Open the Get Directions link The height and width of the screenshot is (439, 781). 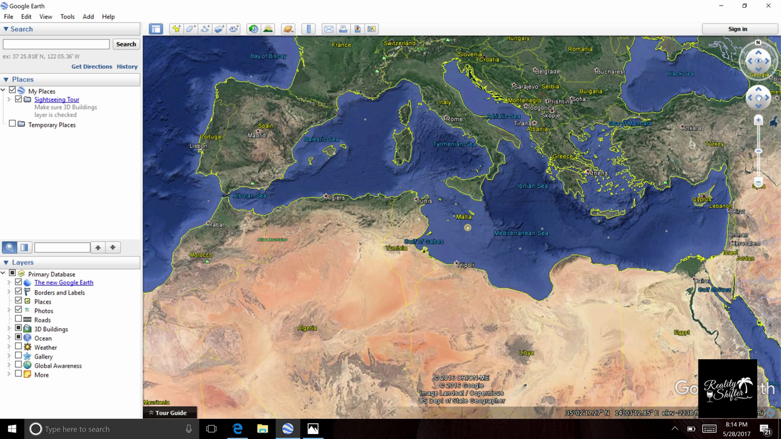(92, 66)
